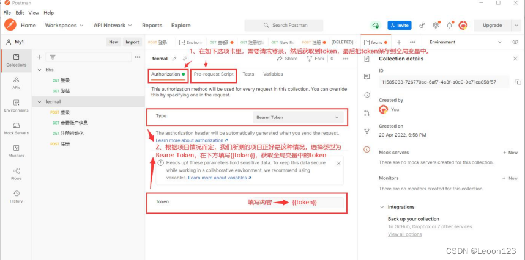The image size is (525, 260).
Task: Open collection info icon in right sidebar
Action: coord(367,150)
